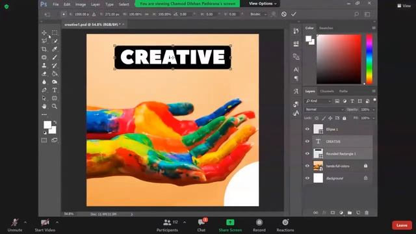Open the Fill value dropdown

pos(374,118)
